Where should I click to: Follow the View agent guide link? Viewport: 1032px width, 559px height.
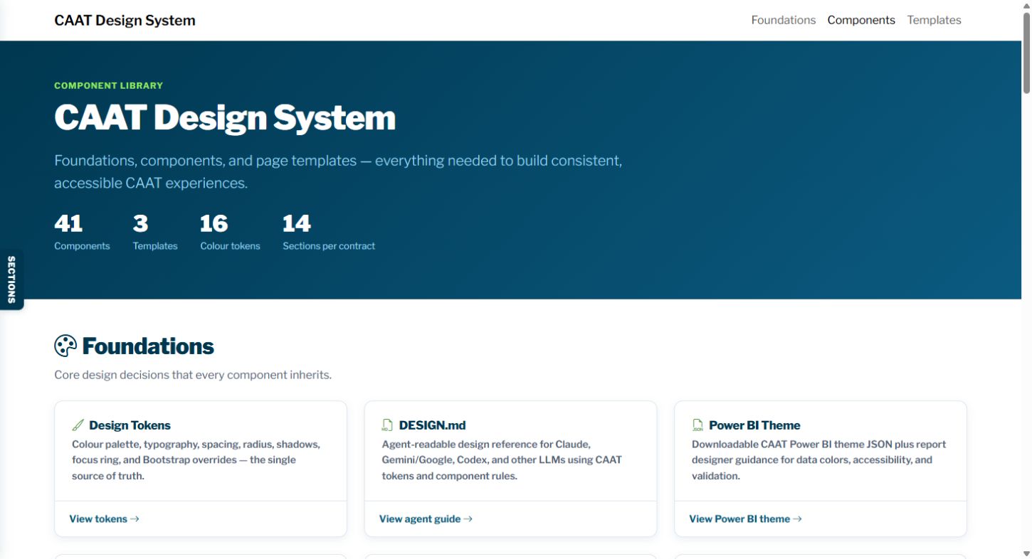[426, 519]
